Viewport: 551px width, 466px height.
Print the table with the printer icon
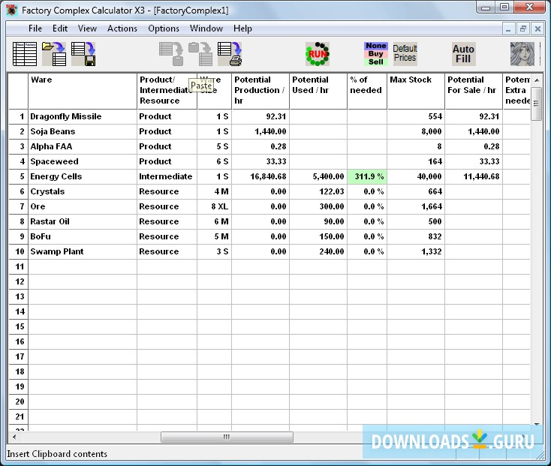pyautogui.click(x=230, y=54)
